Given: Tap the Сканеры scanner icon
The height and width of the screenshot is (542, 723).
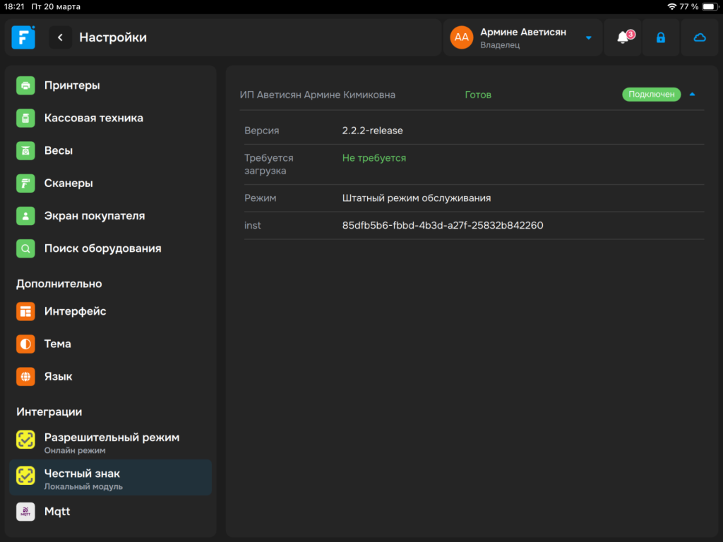Looking at the screenshot, I should (25, 183).
